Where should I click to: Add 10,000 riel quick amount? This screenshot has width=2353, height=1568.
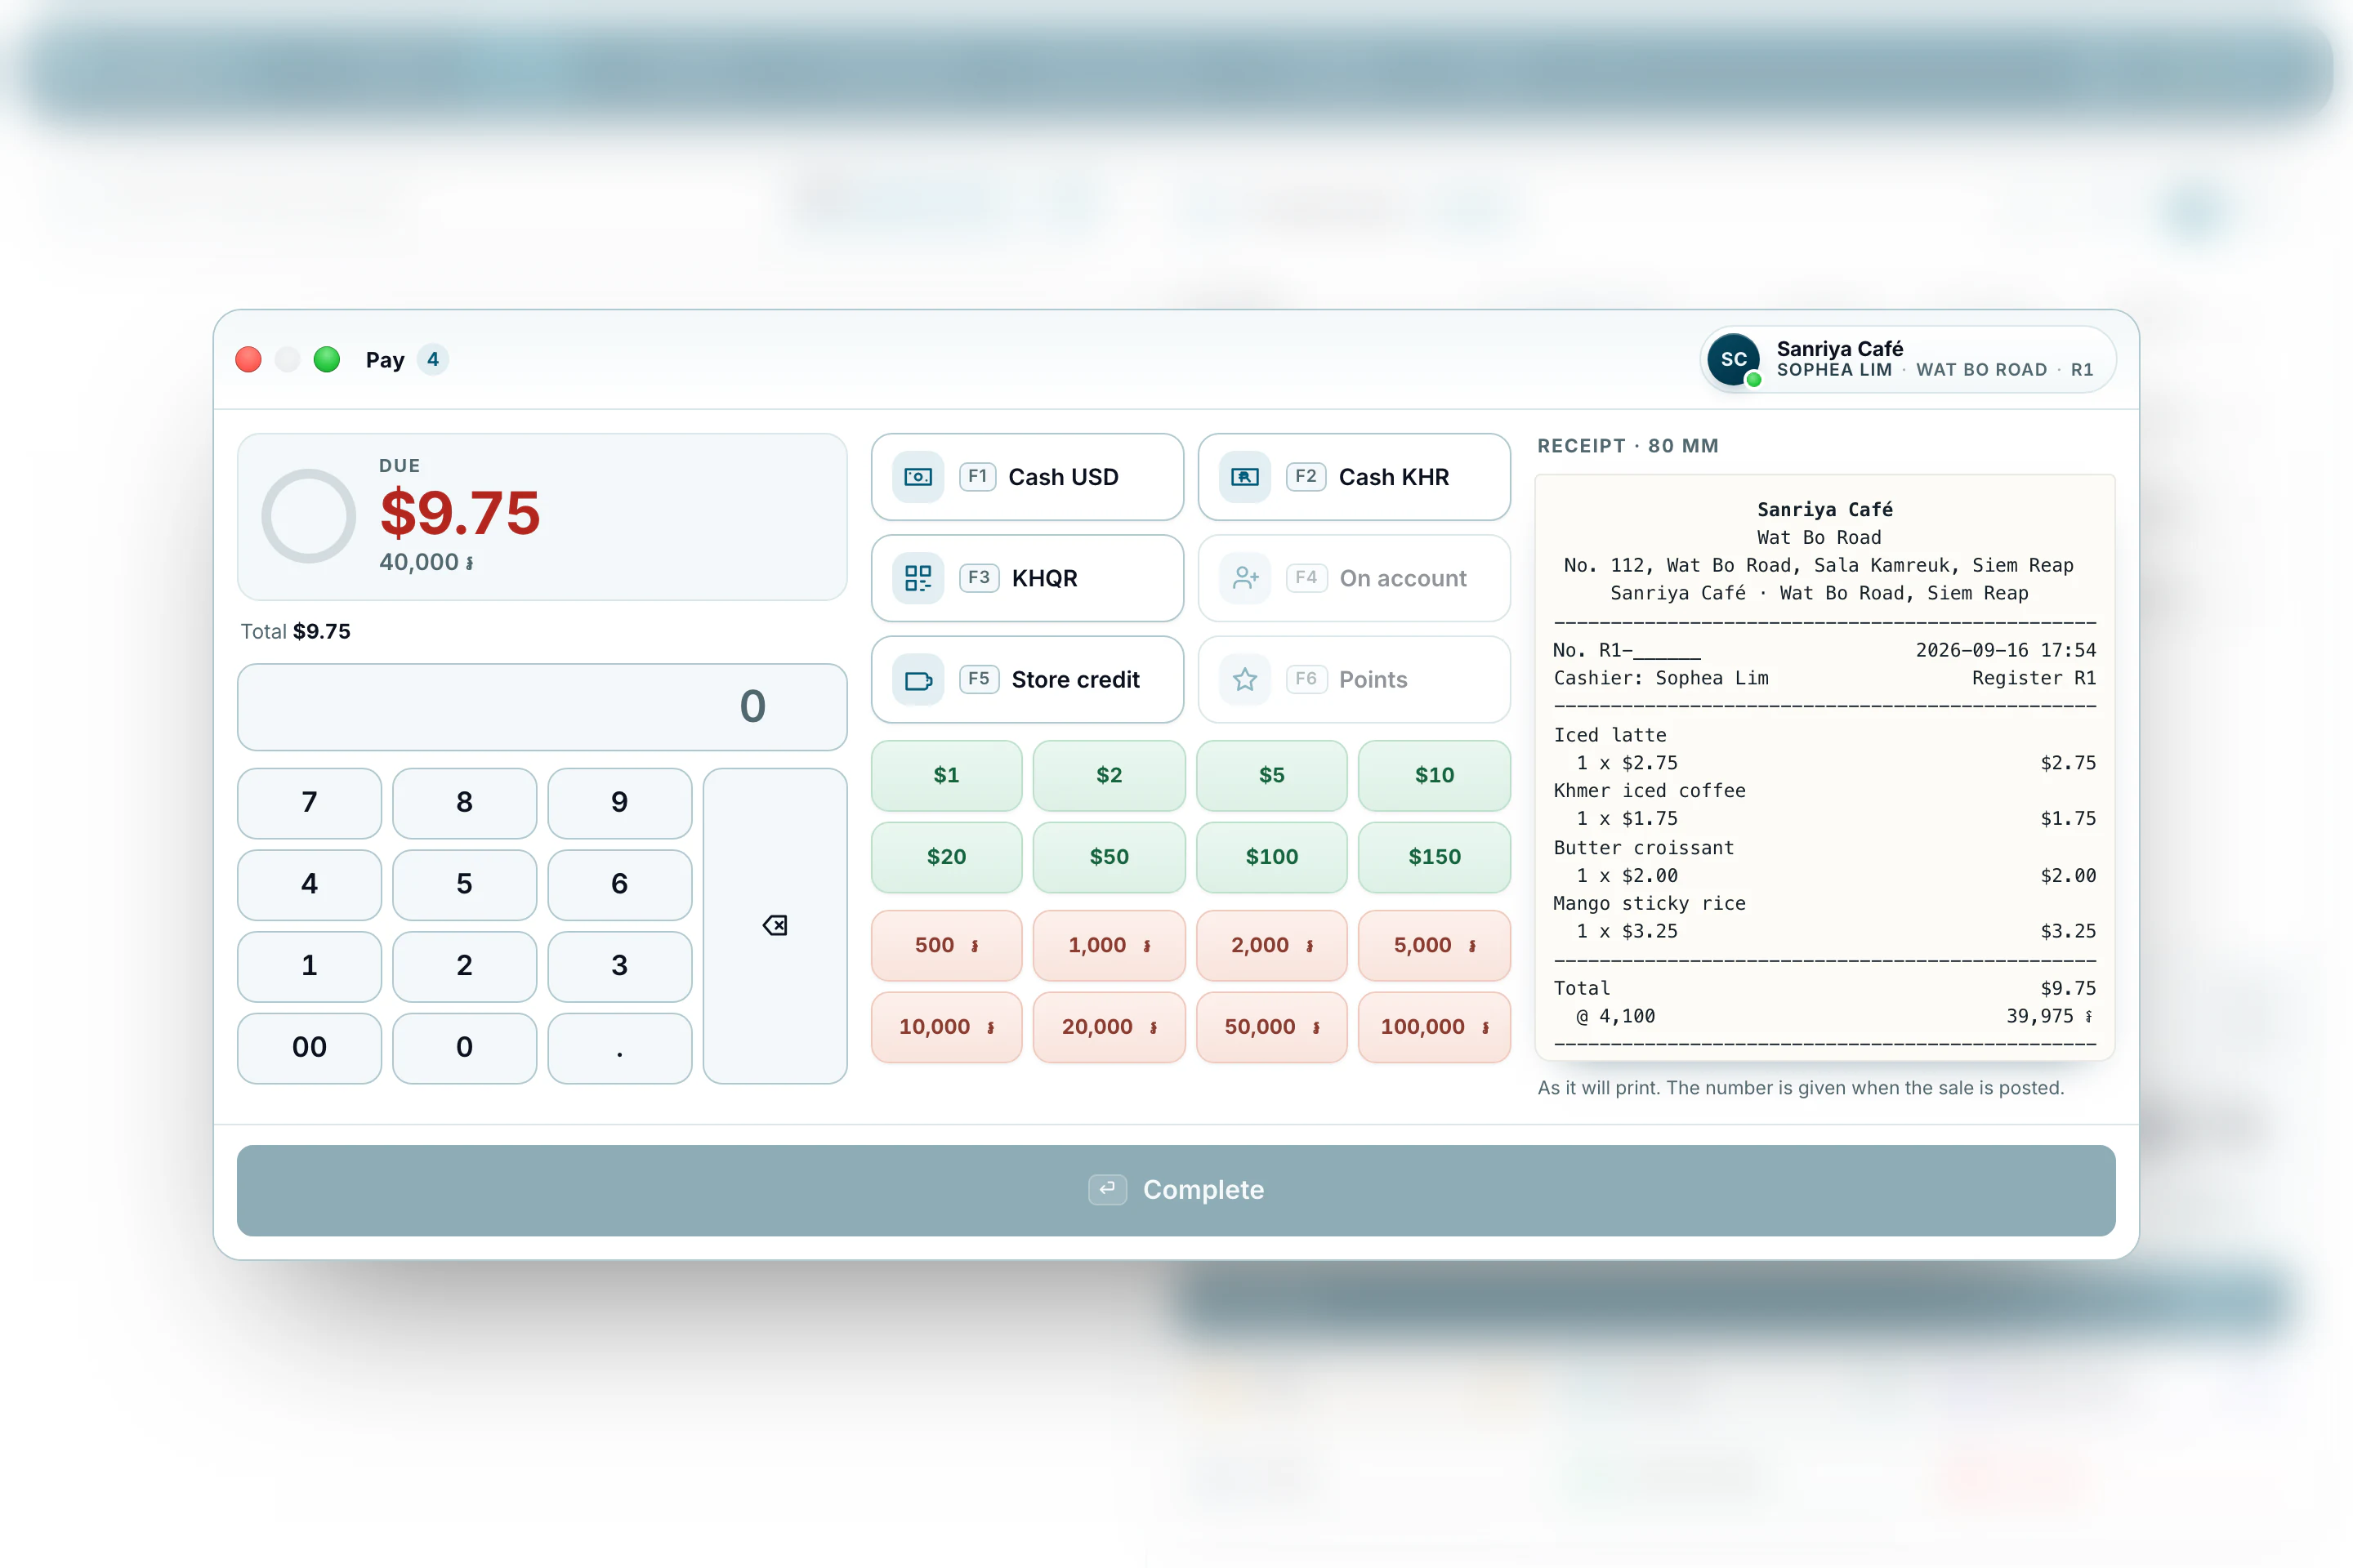[x=946, y=1027]
